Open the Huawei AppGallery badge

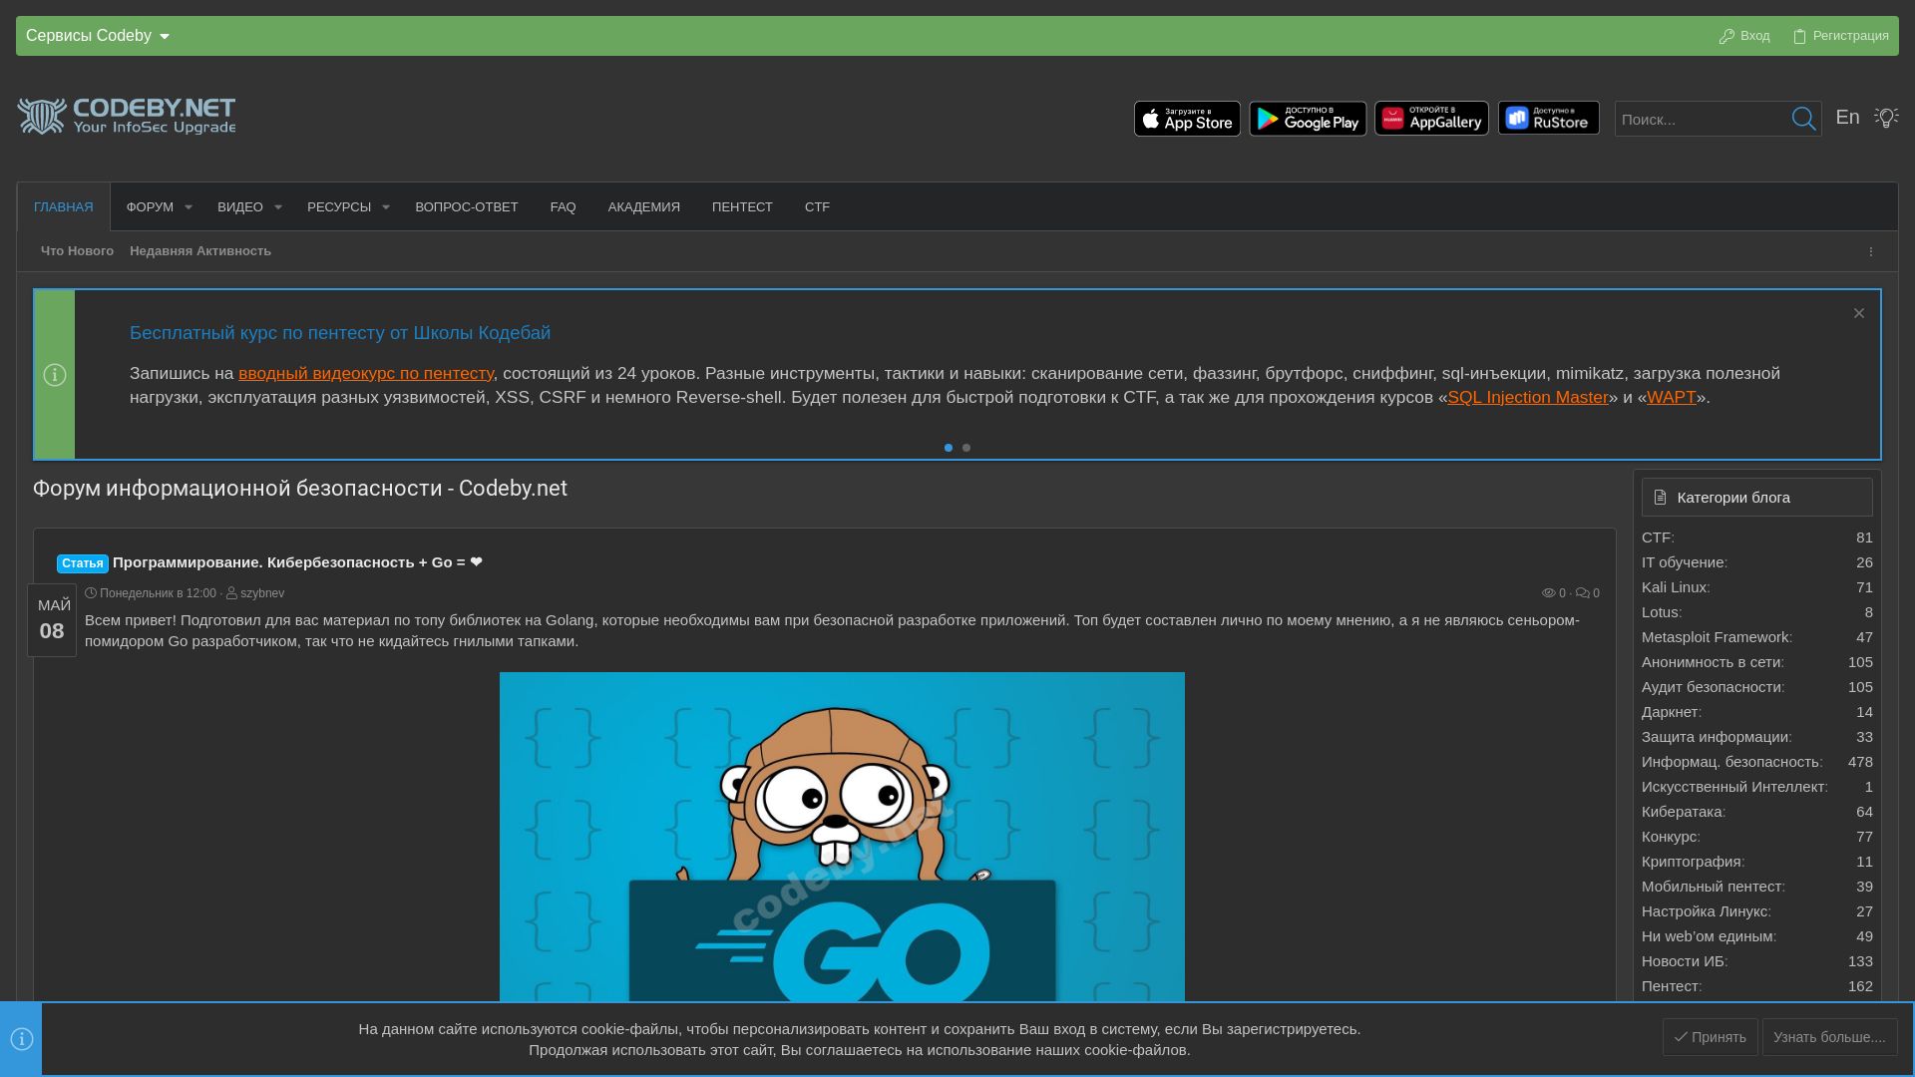pos(1431,119)
